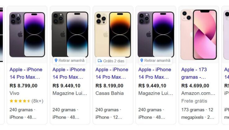Click the Casas Bahia seller name
Screen dimensions: 229x130
[x=110, y=93]
